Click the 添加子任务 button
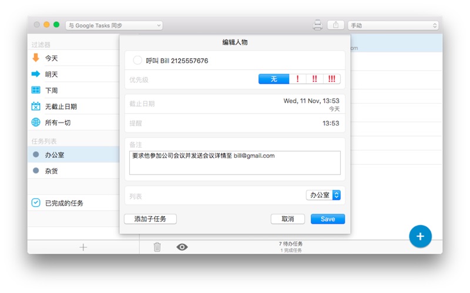The width and height of the screenshot is (470, 293). click(x=150, y=219)
